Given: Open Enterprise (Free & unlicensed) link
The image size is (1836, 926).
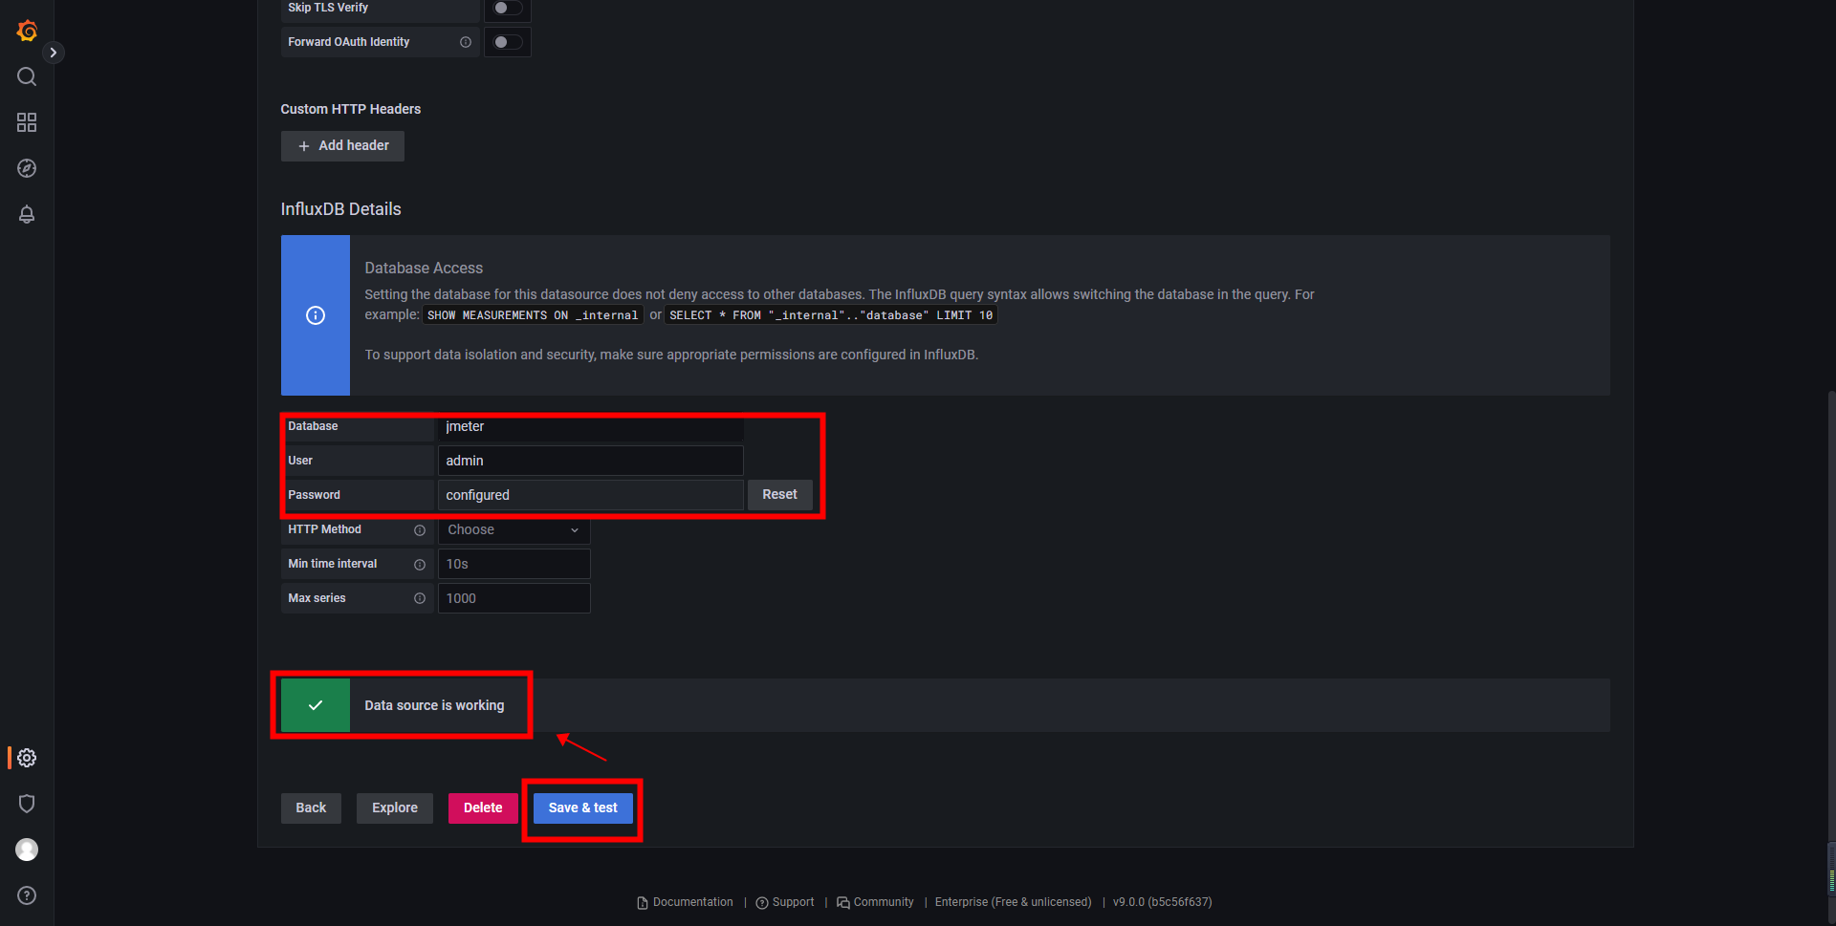Looking at the screenshot, I should [x=1013, y=902].
